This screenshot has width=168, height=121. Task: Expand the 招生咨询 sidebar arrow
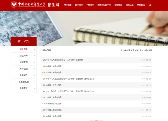(x=34, y=56)
